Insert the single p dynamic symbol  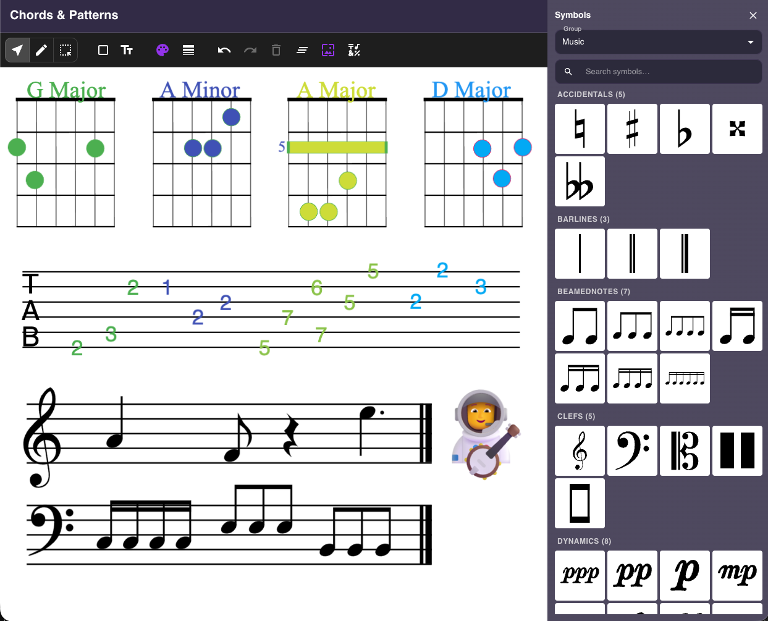[x=685, y=575]
